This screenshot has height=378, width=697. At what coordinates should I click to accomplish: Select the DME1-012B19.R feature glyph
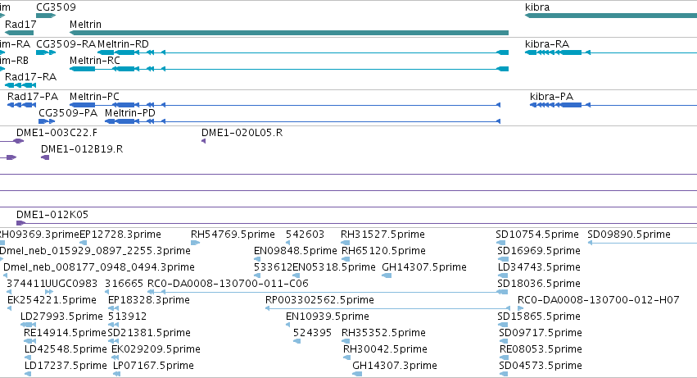tap(45, 157)
